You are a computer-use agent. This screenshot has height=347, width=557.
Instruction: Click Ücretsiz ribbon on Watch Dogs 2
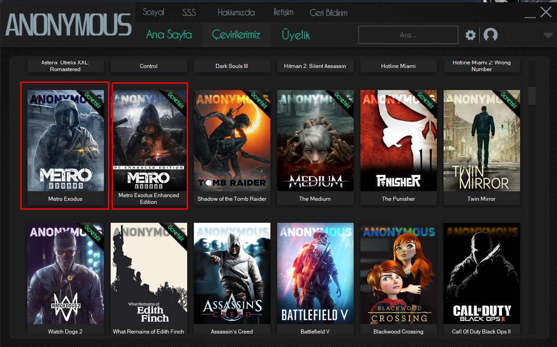coord(93,233)
